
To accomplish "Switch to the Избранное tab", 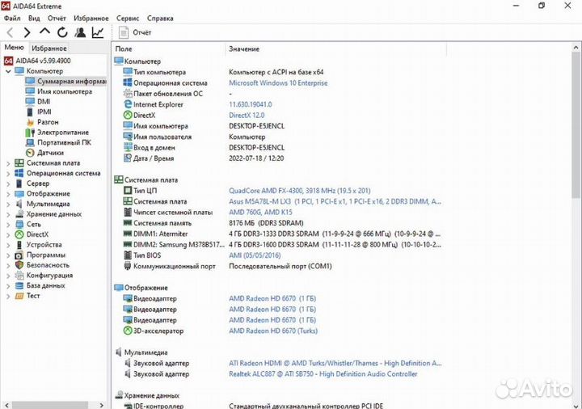I will pyautogui.click(x=48, y=48).
